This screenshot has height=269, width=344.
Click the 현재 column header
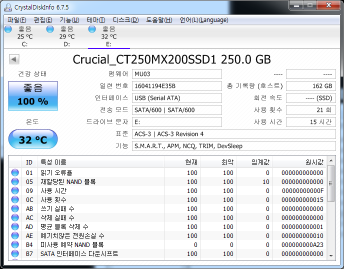tap(182, 162)
